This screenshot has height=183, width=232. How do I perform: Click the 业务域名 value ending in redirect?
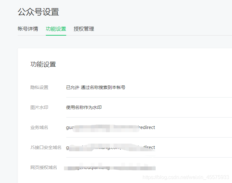click(x=110, y=127)
